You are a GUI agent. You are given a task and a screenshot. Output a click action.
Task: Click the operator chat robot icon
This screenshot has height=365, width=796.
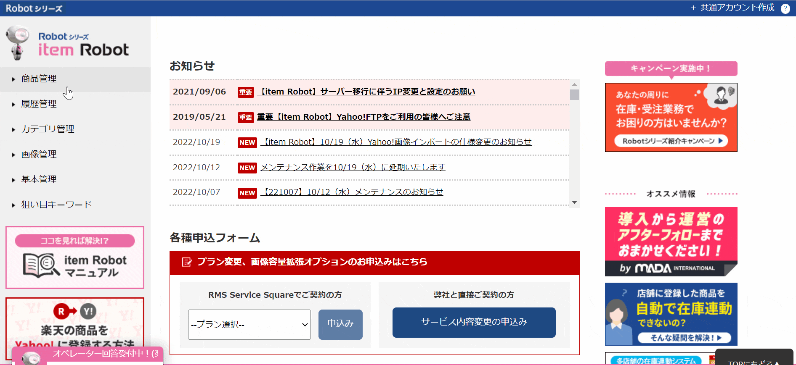pos(31,358)
